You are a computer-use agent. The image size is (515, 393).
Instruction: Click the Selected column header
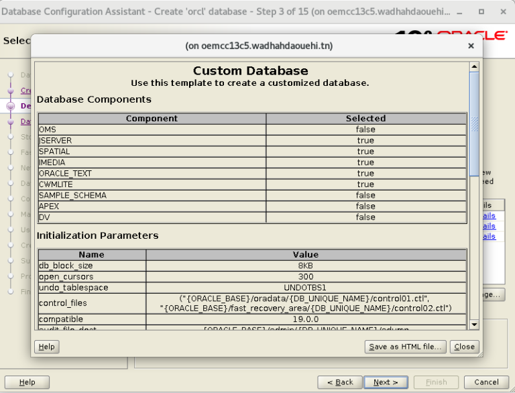coord(366,119)
